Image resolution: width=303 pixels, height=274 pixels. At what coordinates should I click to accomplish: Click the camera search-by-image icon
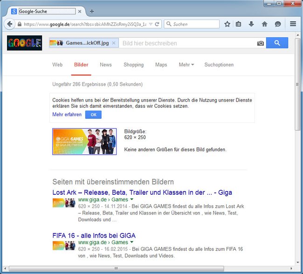260,43
